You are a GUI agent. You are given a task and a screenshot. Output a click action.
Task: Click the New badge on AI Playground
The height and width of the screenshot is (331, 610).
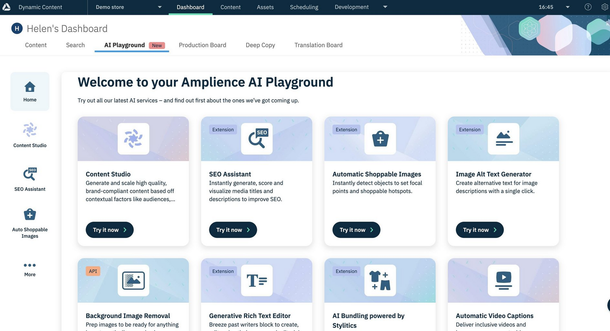coord(157,45)
